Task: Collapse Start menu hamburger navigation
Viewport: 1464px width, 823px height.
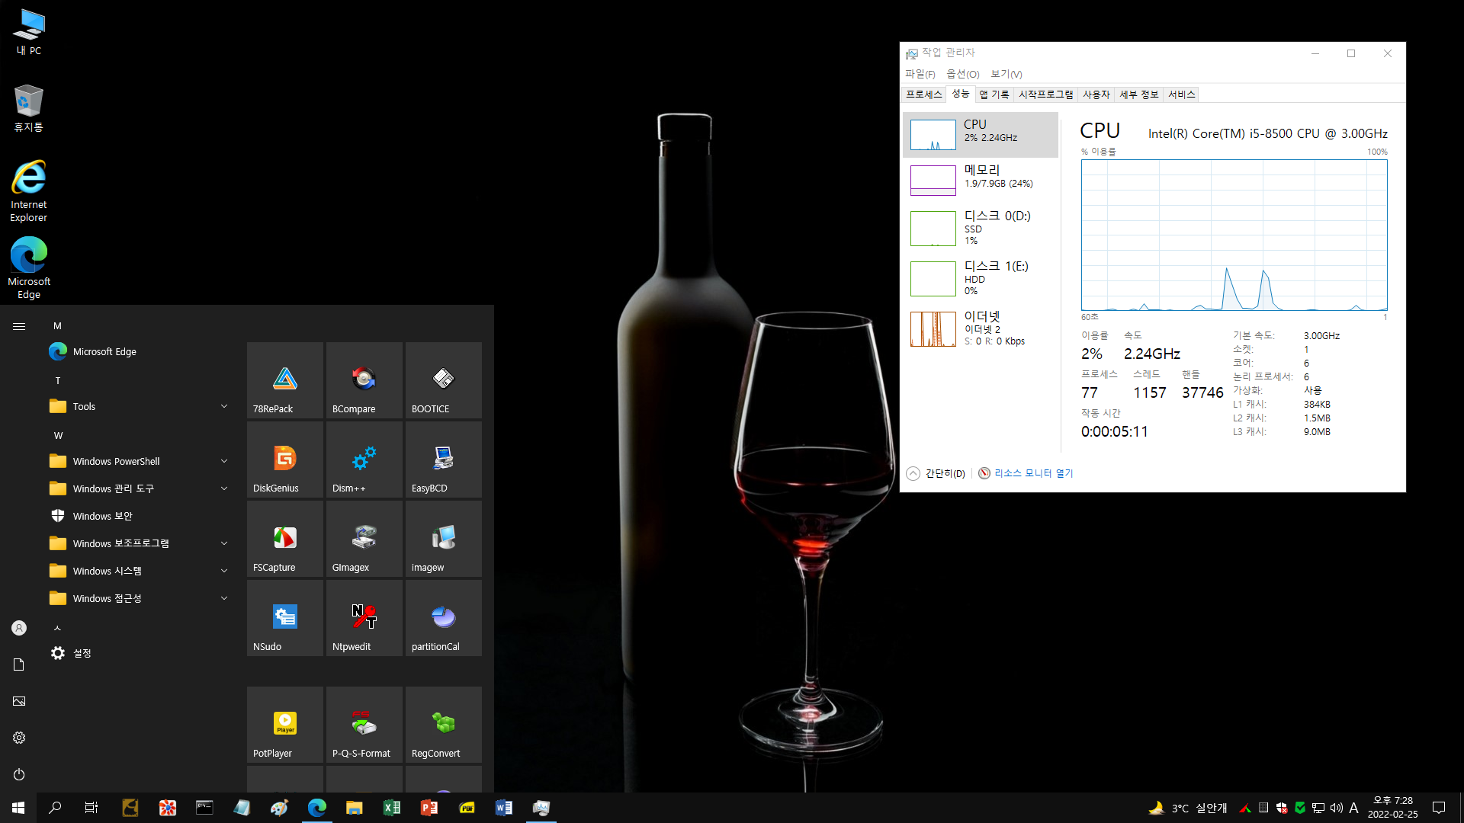Action: [19, 326]
